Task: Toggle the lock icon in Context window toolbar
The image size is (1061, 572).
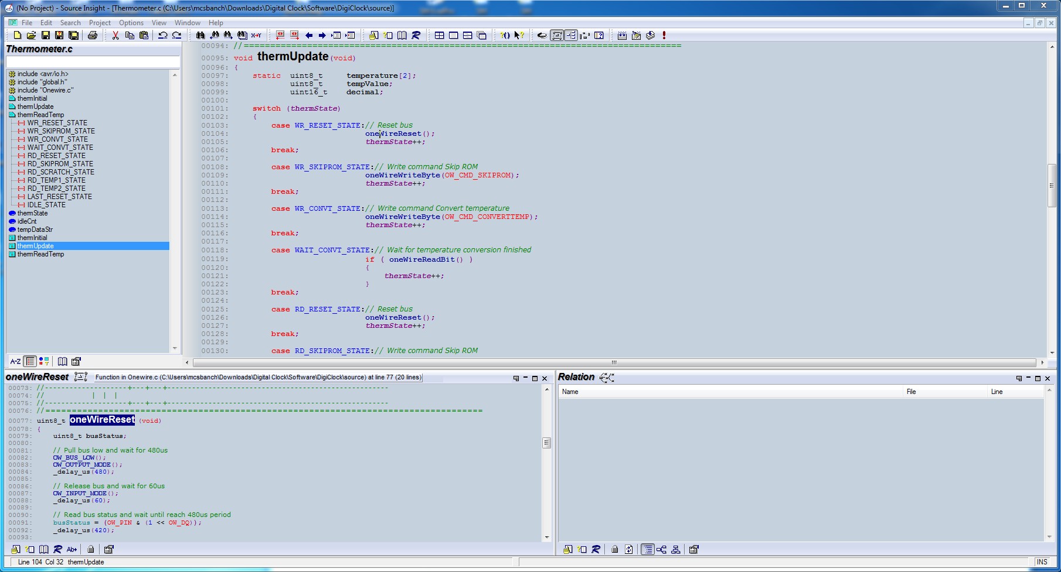Action: click(x=91, y=549)
